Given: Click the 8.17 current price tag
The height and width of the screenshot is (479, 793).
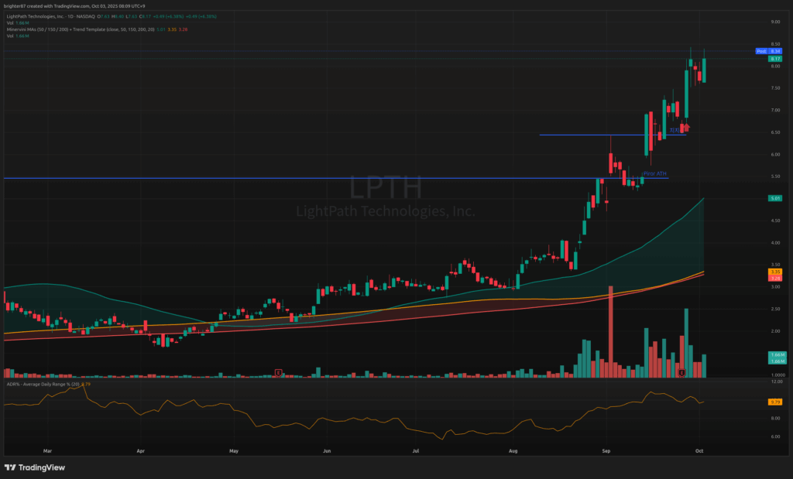Looking at the screenshot, I should click(x=774, y=59).
